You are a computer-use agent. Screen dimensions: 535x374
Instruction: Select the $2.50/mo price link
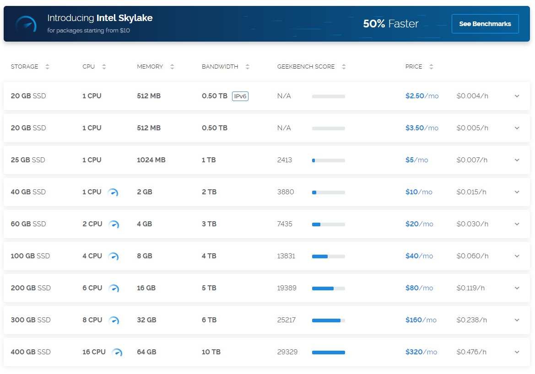click(422, 96)
